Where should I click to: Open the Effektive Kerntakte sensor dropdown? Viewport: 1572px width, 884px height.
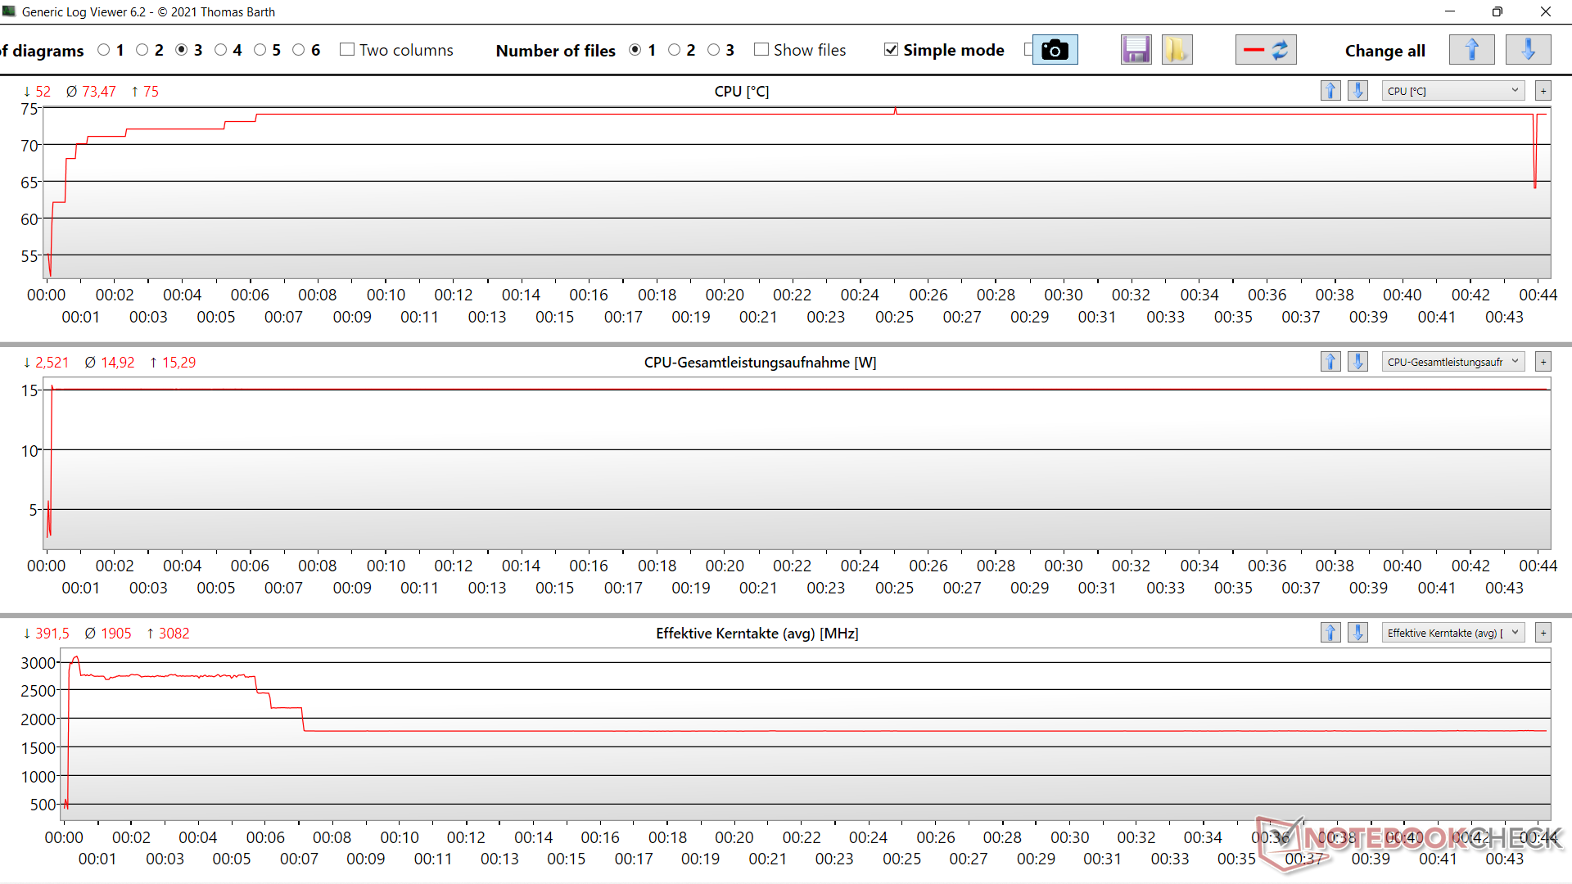(1452, 633)
